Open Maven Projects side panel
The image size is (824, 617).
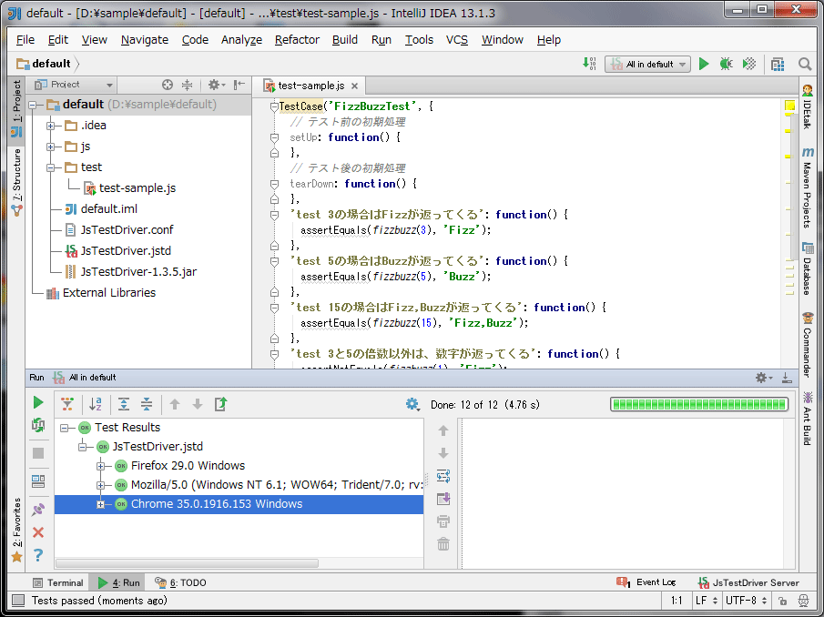[808, 188]
